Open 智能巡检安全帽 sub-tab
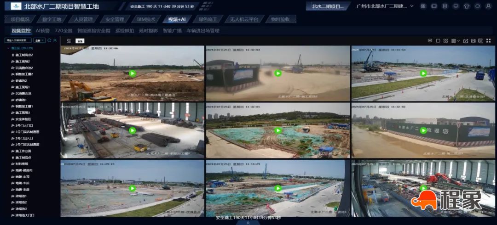 (x=94, y=31)
